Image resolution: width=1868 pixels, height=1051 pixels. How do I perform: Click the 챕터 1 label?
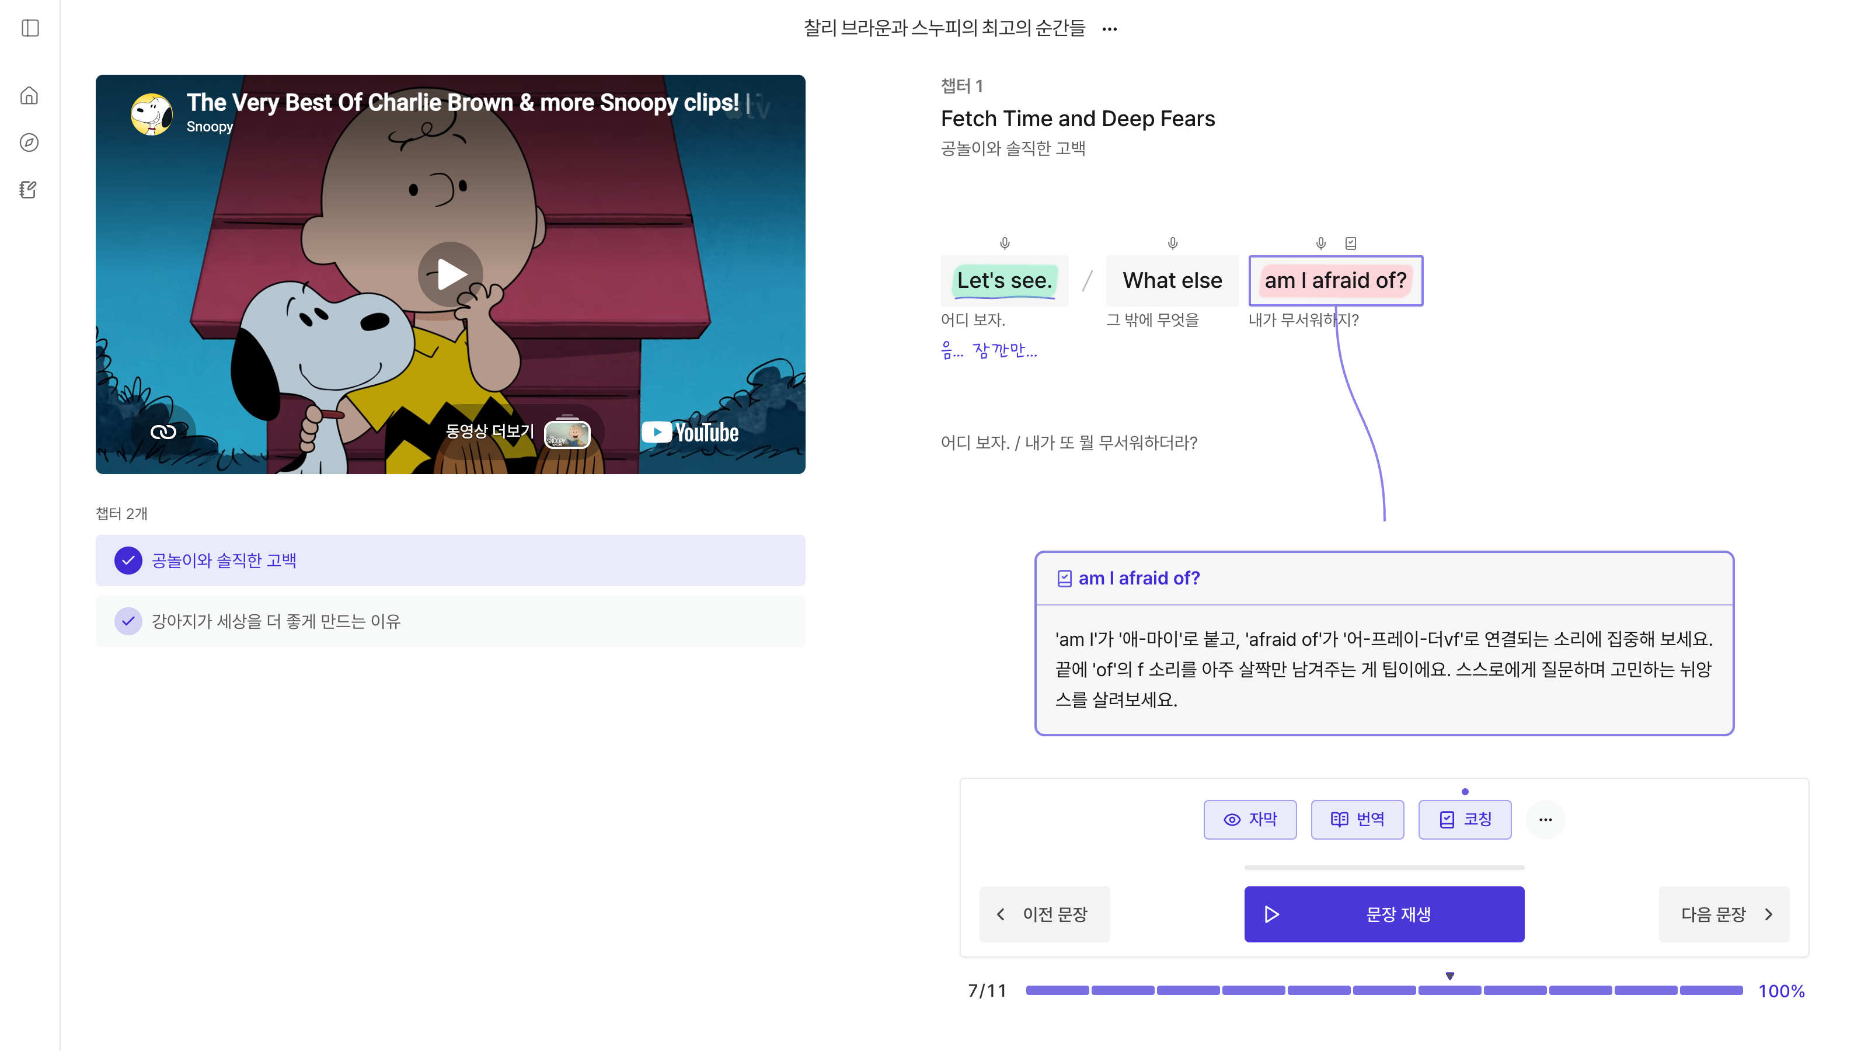[961, 86]
